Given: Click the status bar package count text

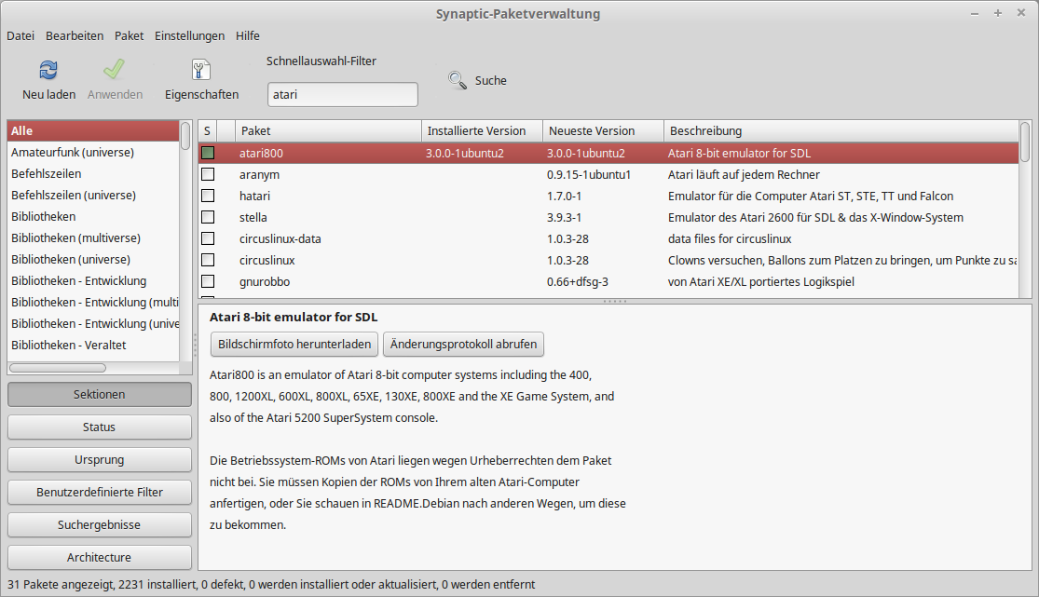Looking at the screenshot, I should tap(271, 584).
